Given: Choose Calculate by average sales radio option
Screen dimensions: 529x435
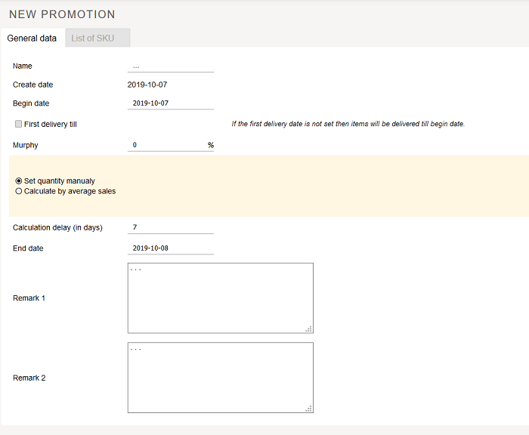Looking at the screenshot, I should (x=19, y=191).
